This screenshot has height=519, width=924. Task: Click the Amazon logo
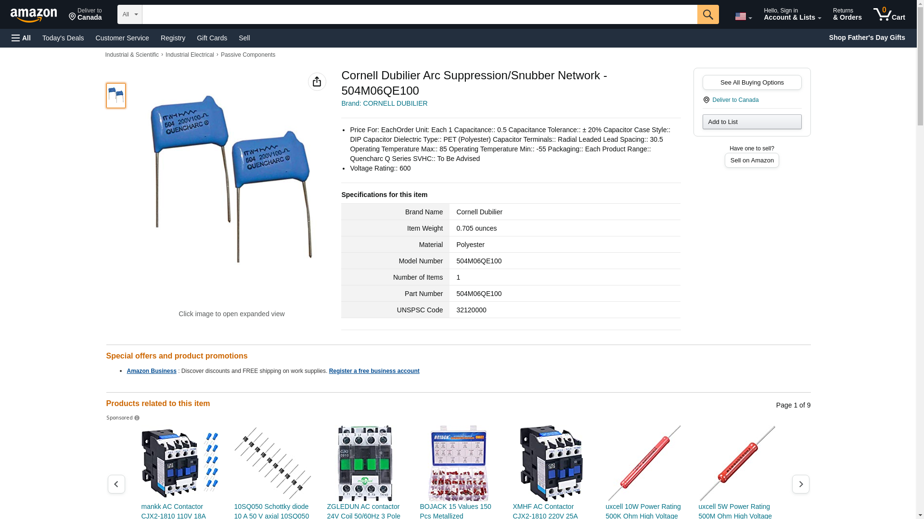coord(34,15)
